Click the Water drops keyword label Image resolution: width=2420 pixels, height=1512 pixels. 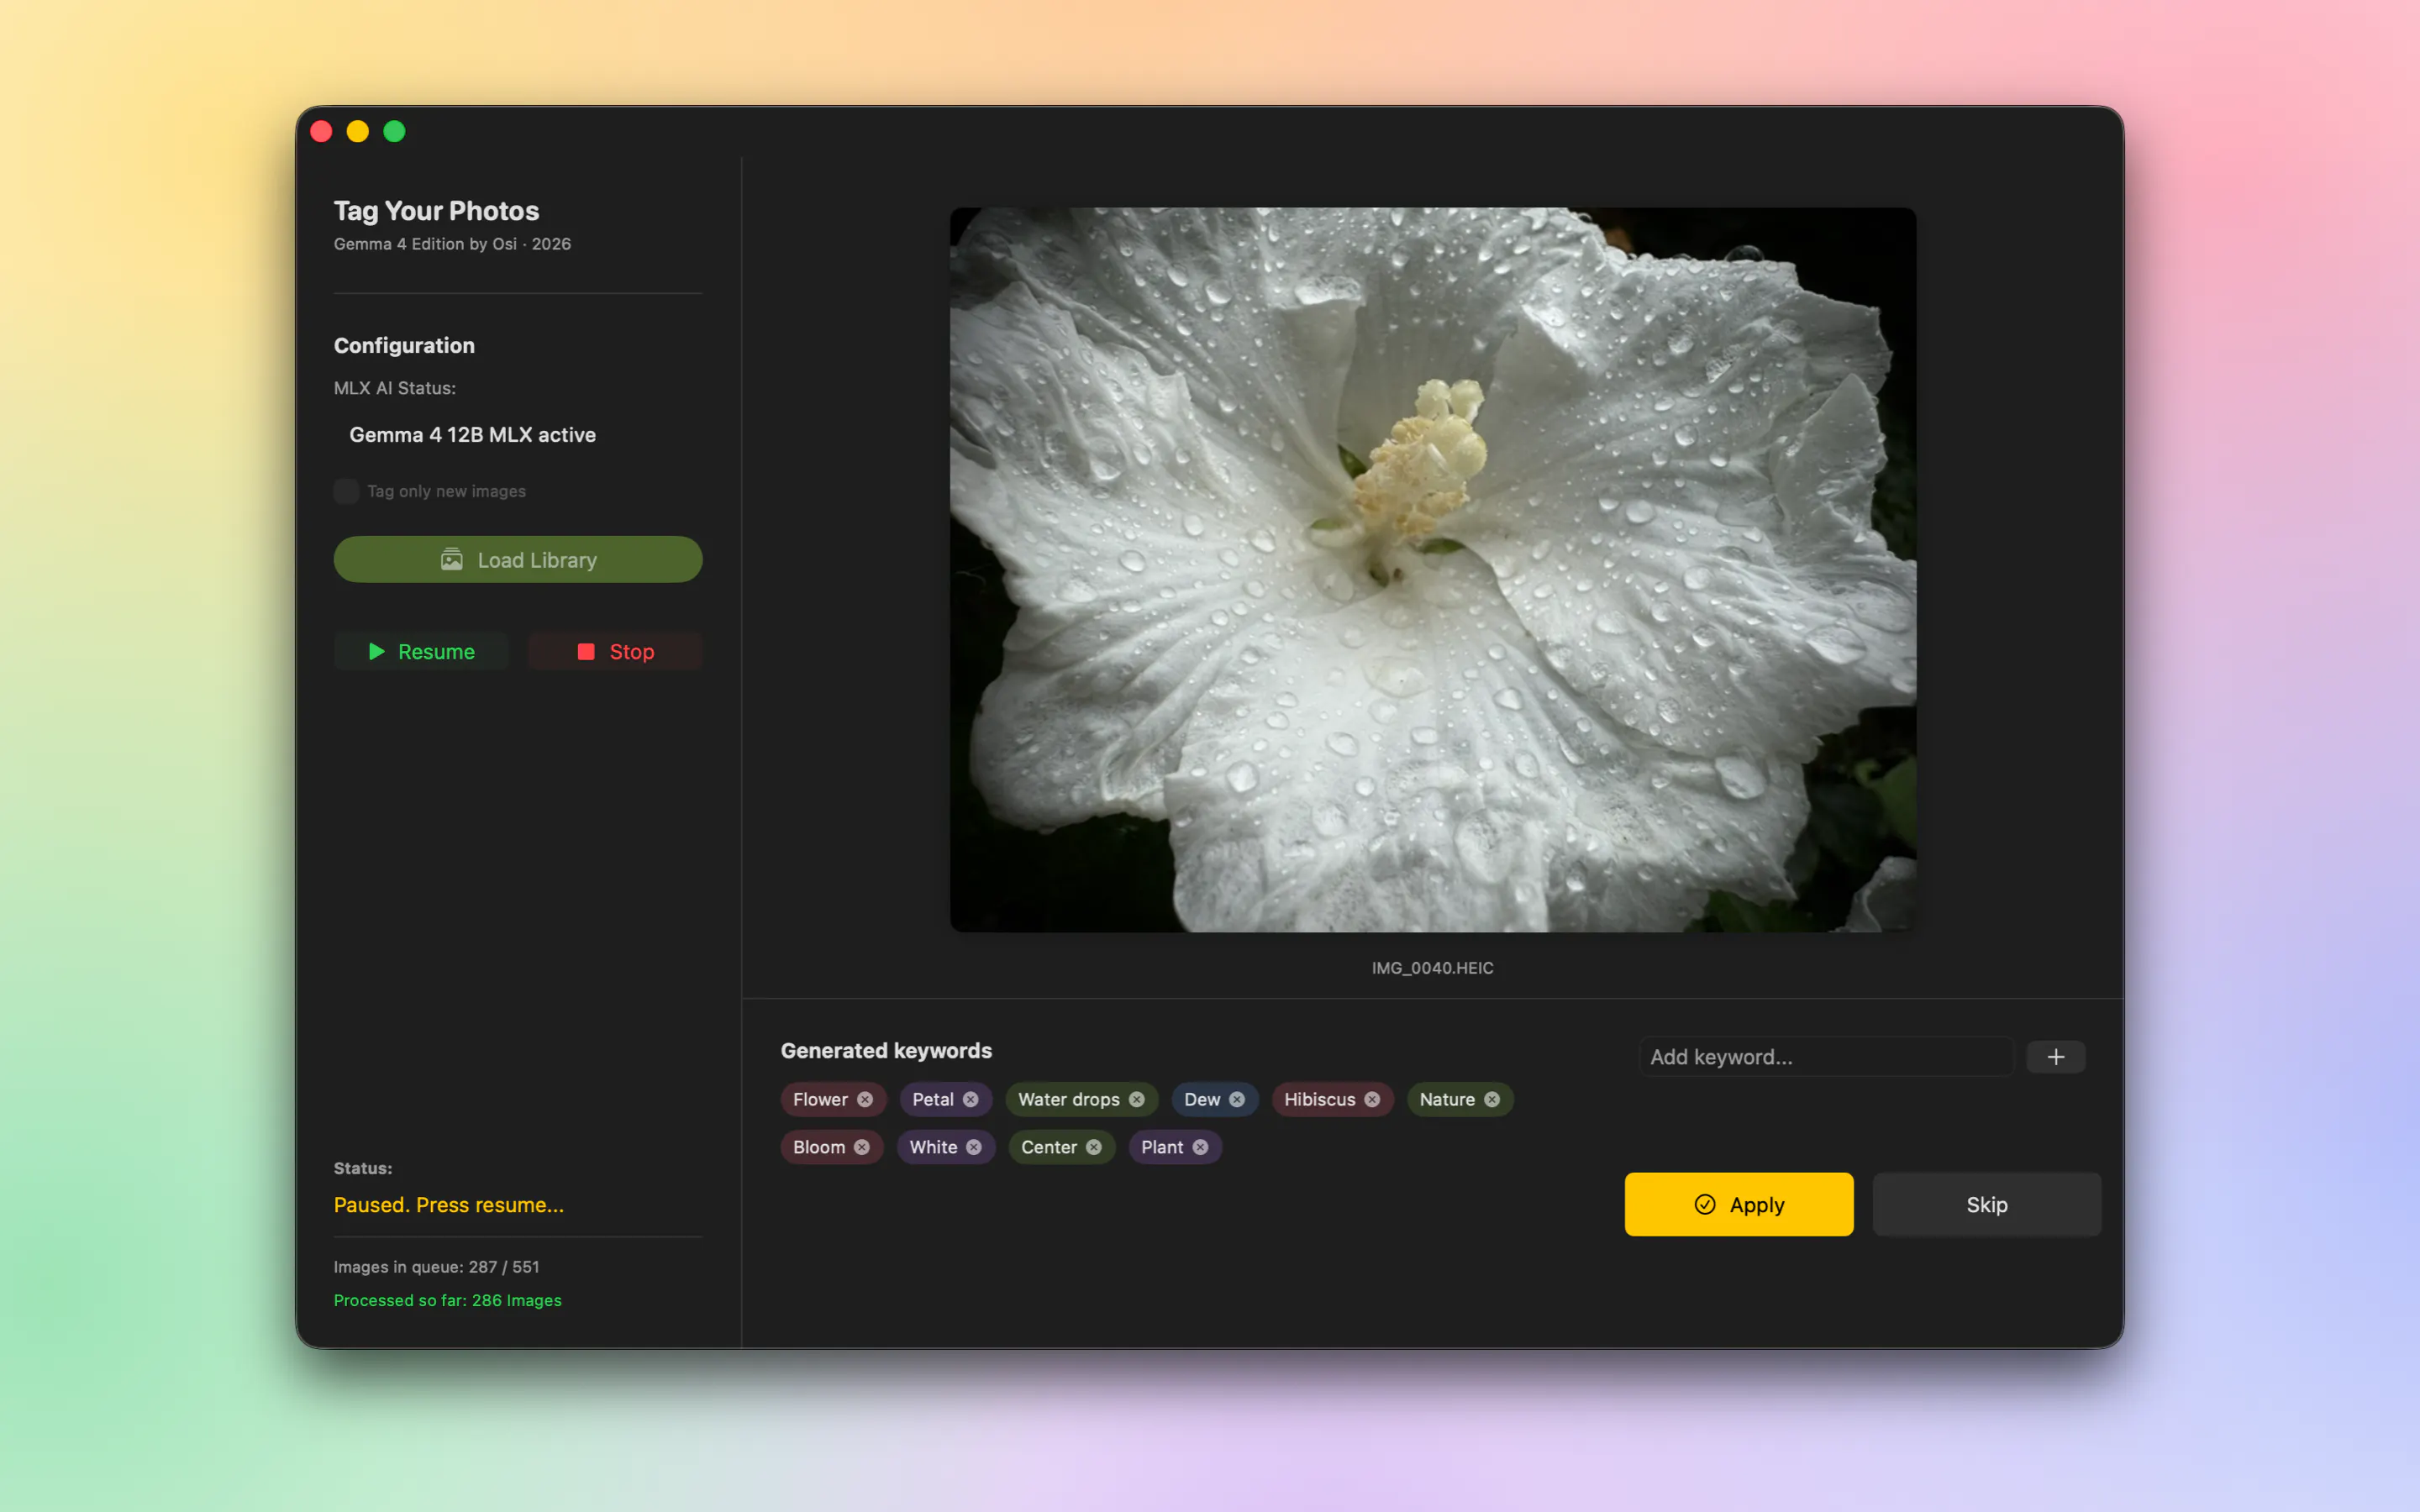(1069, 1099)
